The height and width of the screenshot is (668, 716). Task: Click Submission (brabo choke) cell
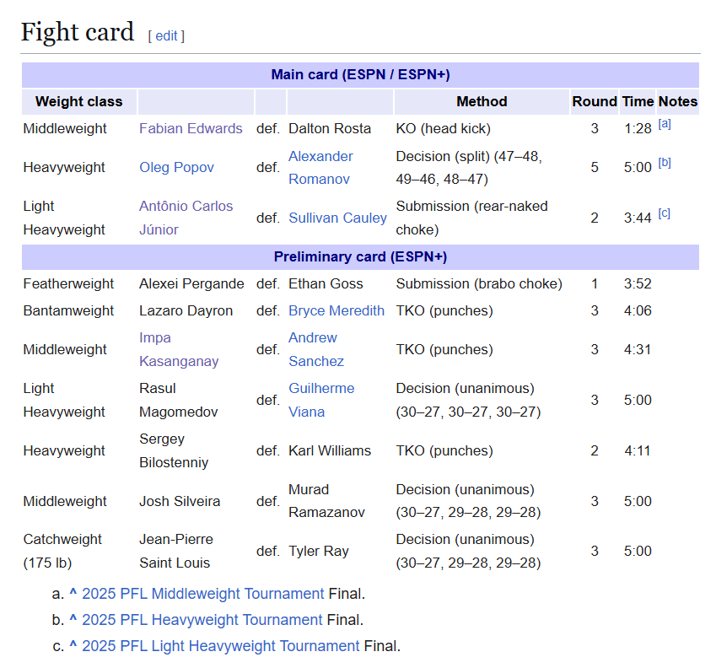point(479,283)
